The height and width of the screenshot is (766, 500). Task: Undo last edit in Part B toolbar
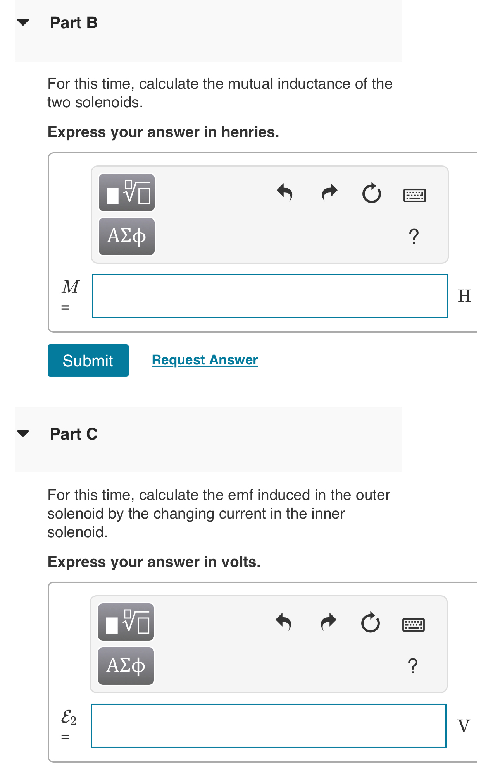pyautogui.click(x=285, y=192)
